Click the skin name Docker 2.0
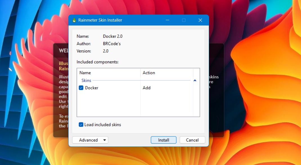301x165 pixels. (x=113, y=36)
